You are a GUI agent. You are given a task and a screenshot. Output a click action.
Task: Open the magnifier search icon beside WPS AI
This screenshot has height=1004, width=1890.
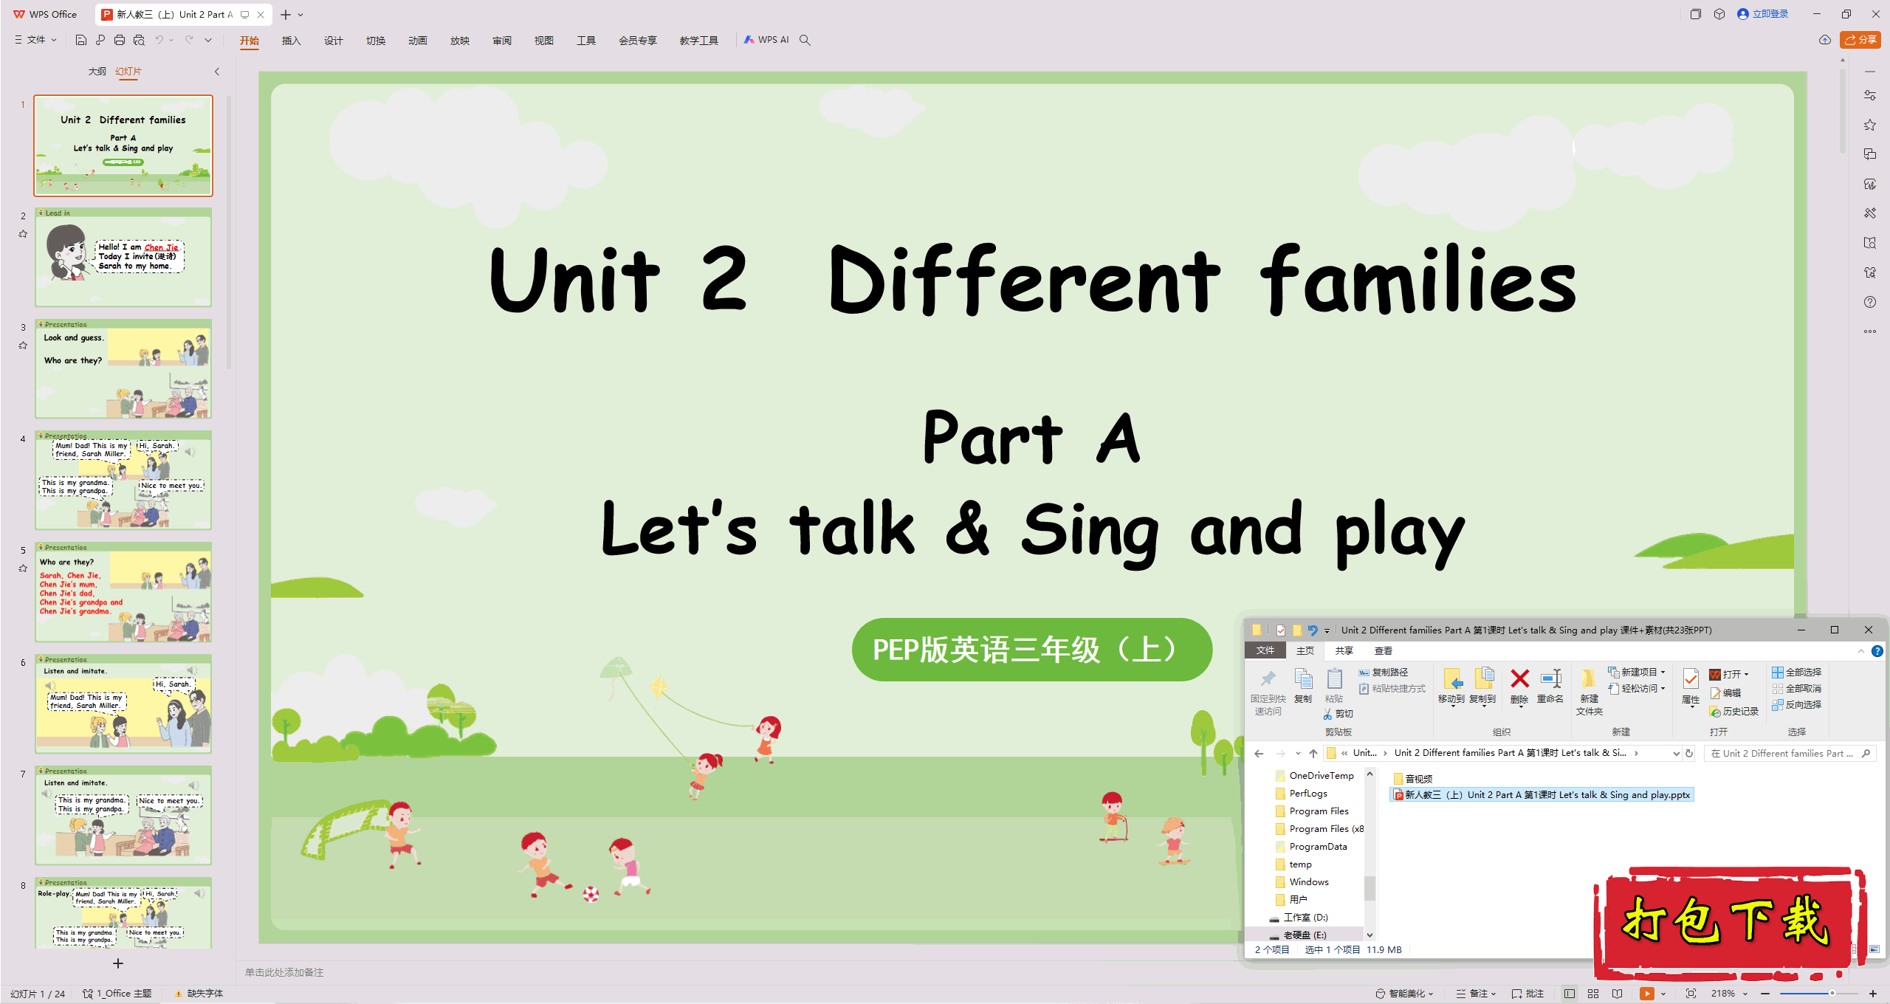click(805, 40)
